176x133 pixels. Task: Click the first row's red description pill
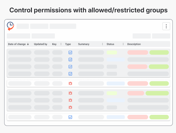[138, 52]
